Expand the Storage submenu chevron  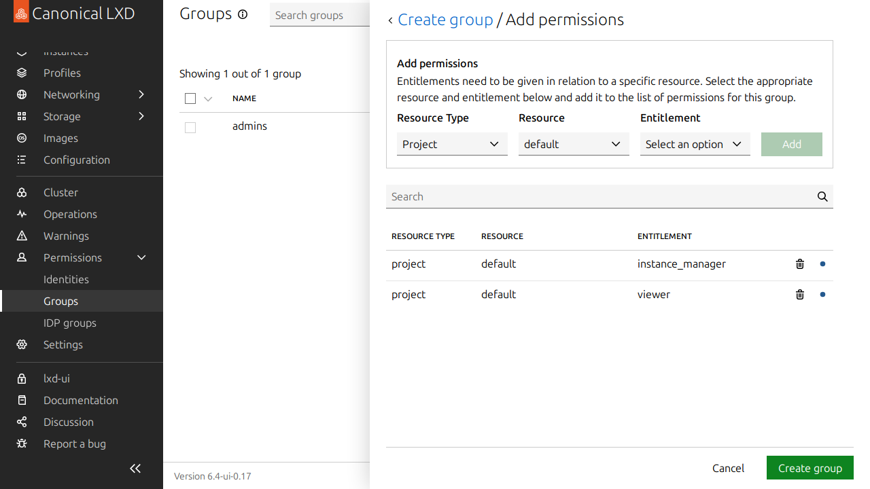coord(141,116)
